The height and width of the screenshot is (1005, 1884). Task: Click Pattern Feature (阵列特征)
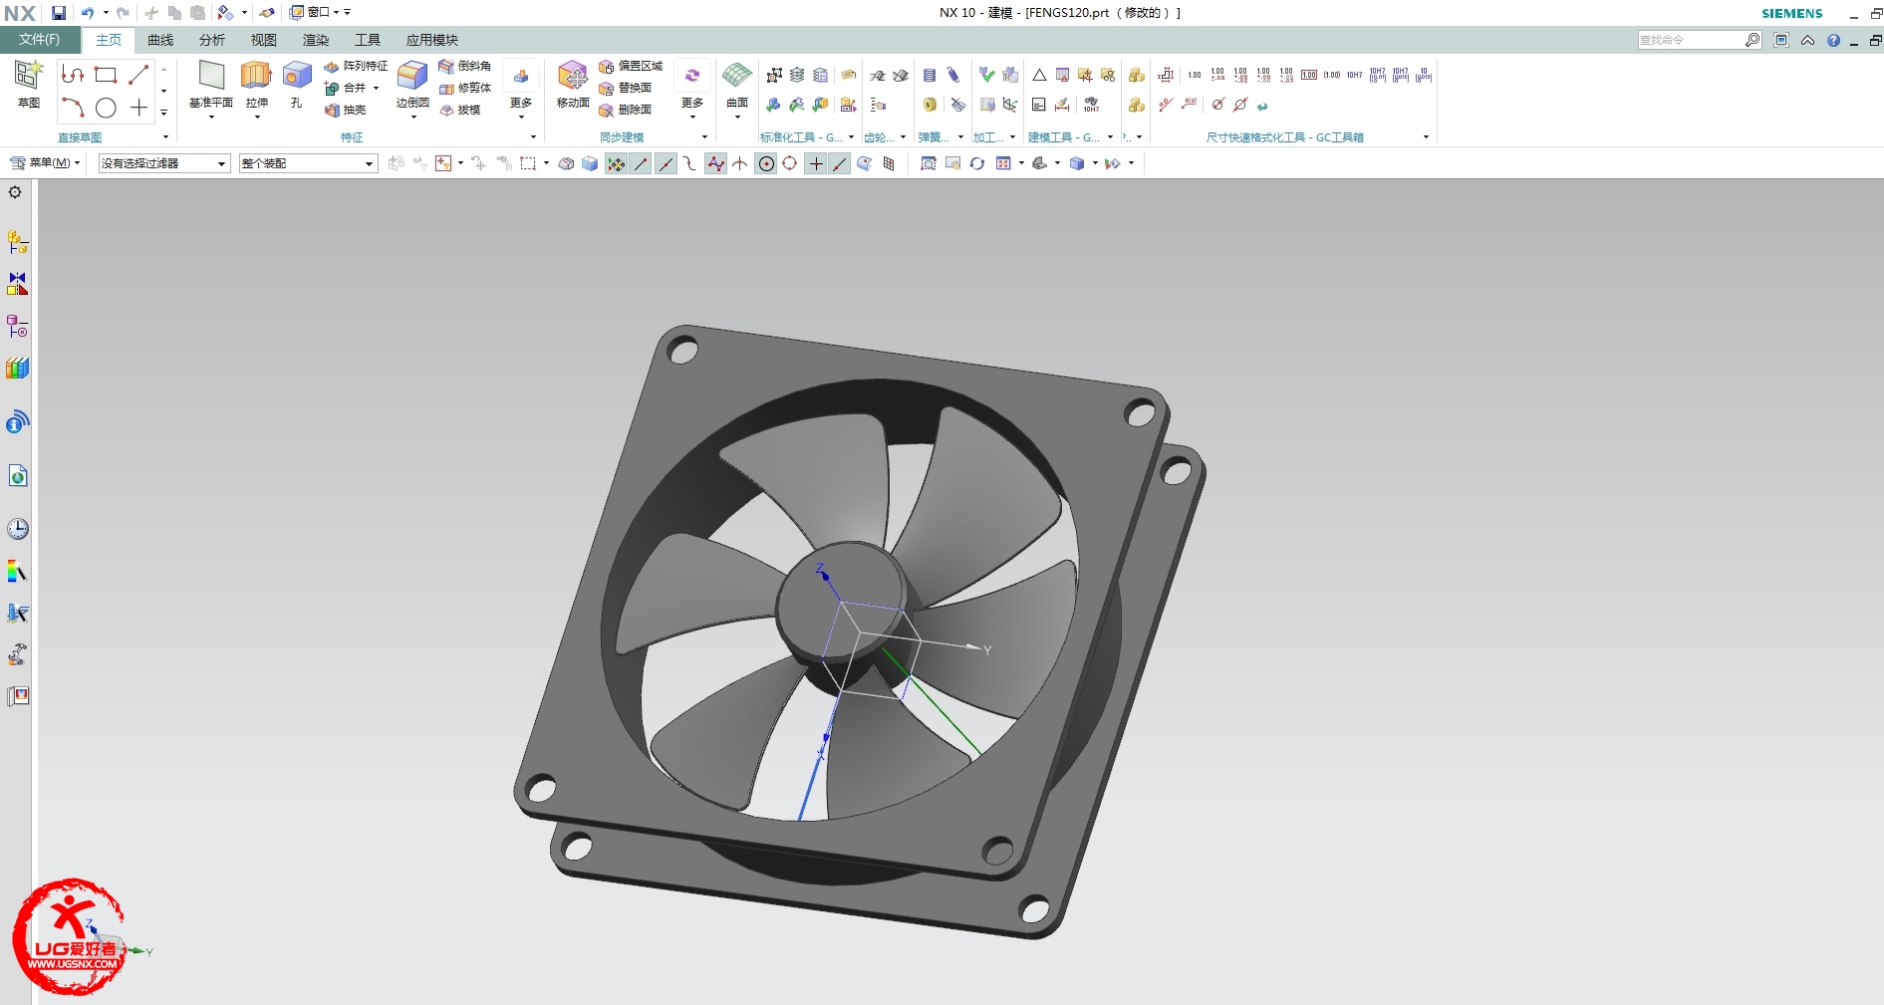click(356, 66)
